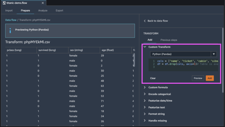Click inside the custom code editor
225x127 pixels.
point(183,65)
